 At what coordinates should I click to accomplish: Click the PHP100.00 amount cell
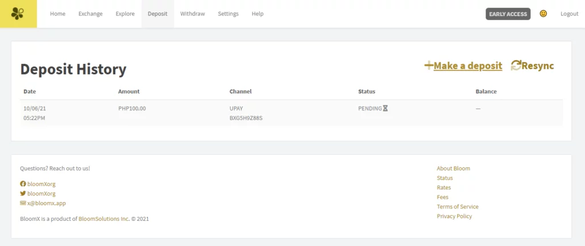point(132,108)
